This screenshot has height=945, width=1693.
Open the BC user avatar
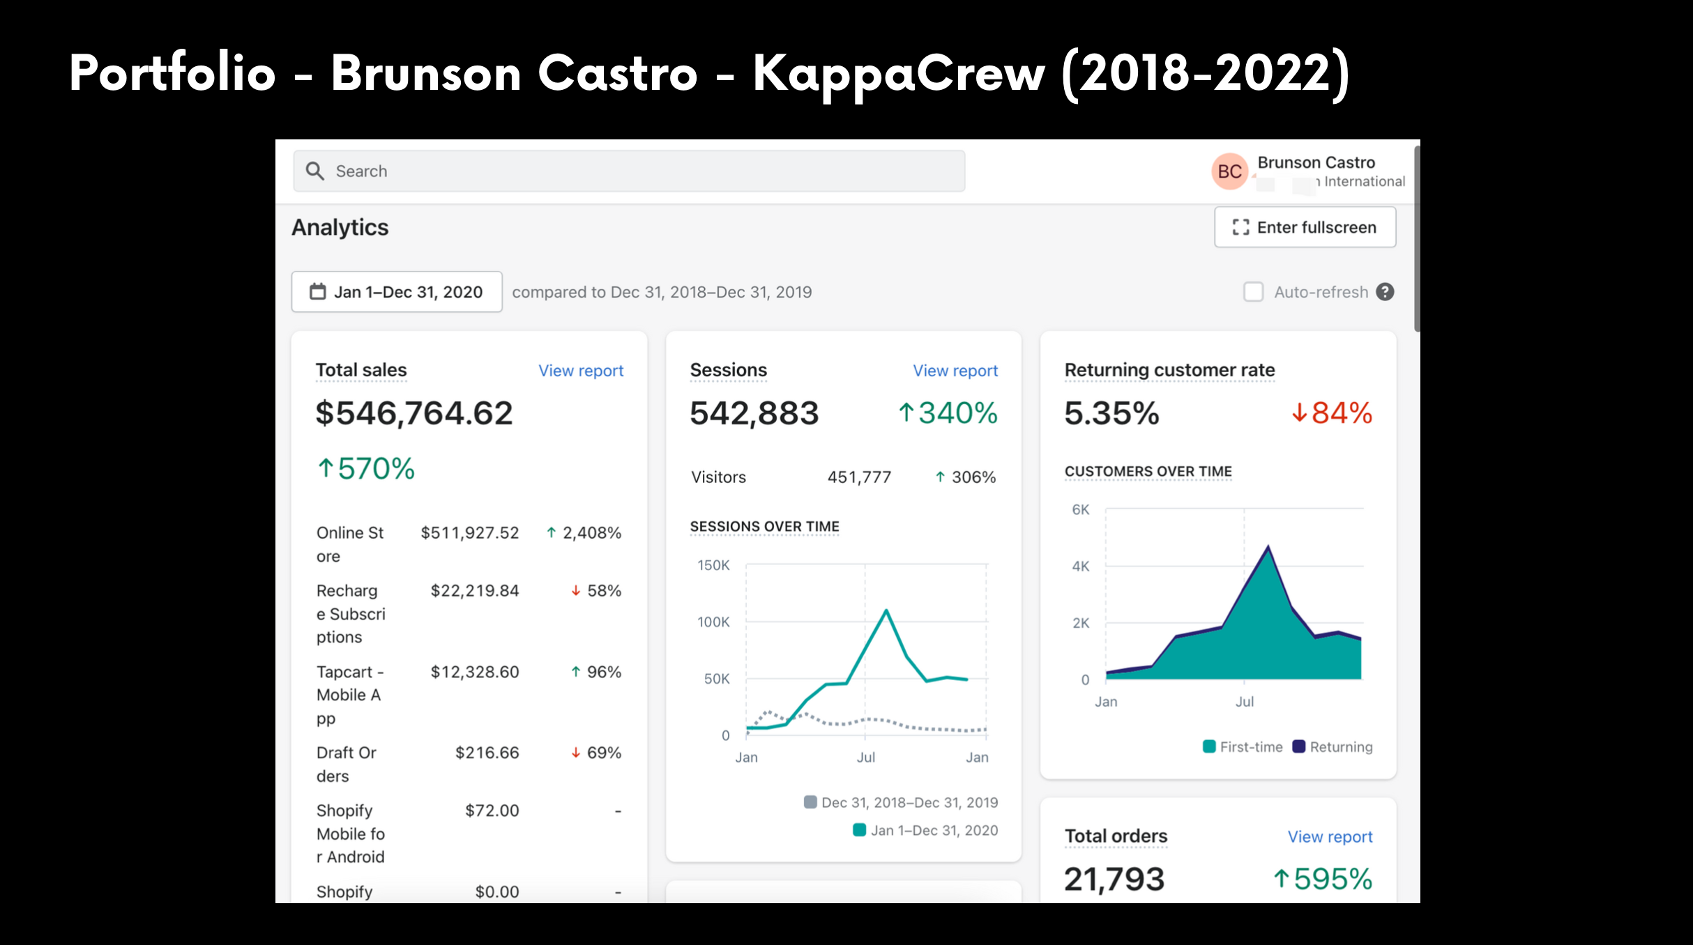coord(1229,171)
